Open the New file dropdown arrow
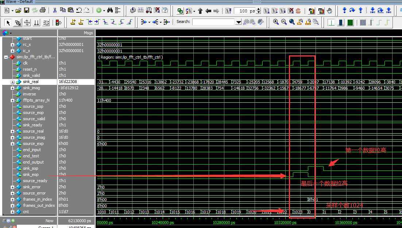 coord(12,11)
